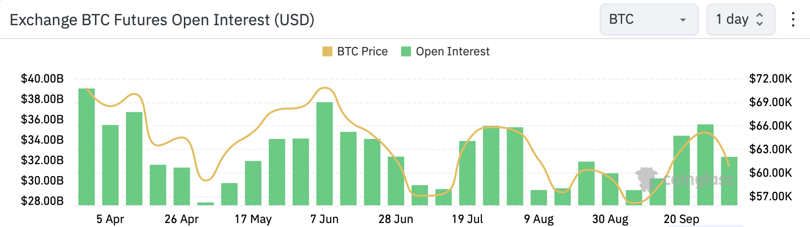Toggle the BTC Price series label

point(362,51)
